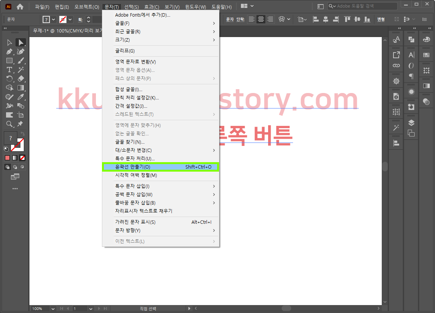This screenshot has height=313, width=435.
Task: Choose 글리프(G) from the menu
Action: coord(160,51)
